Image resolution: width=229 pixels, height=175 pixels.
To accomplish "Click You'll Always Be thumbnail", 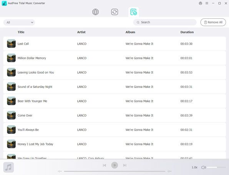I will [11, 130].
